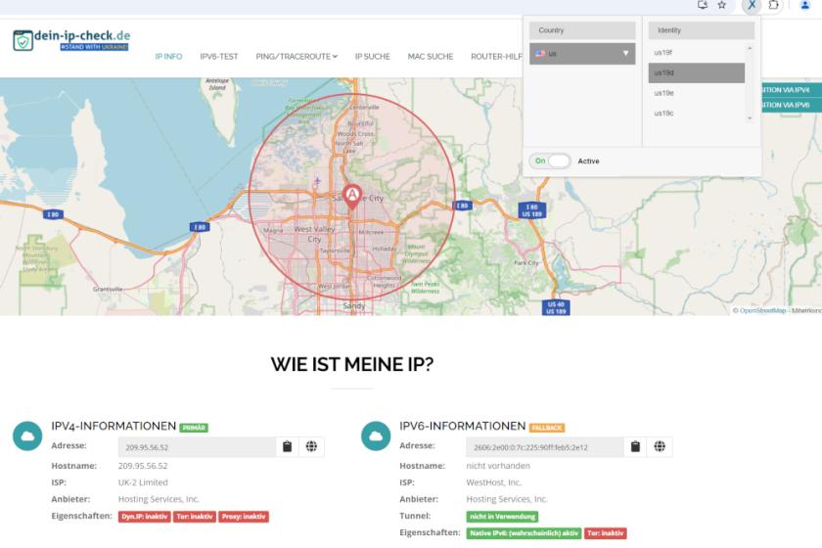Image resolution: width=822 pixels, height=548 pixels.
Task: Click the red map location marker
Action: click(x=352, y=197)
